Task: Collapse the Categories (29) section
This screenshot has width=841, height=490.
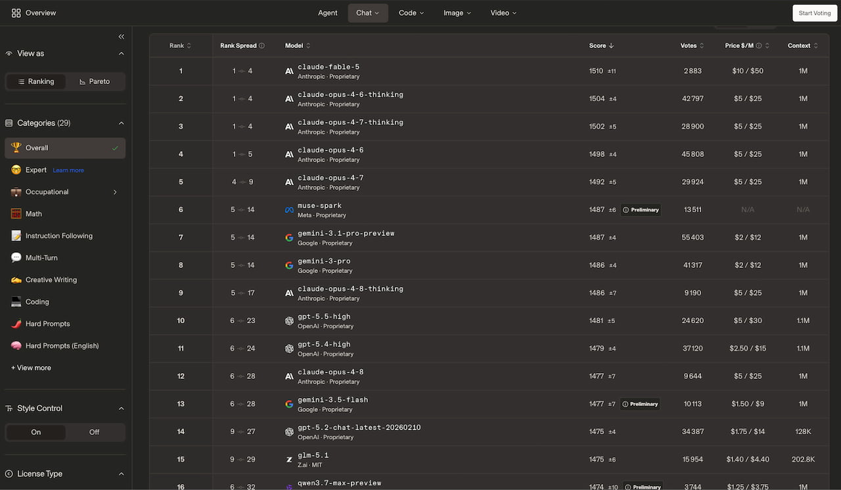Action: tap(121, 123)
